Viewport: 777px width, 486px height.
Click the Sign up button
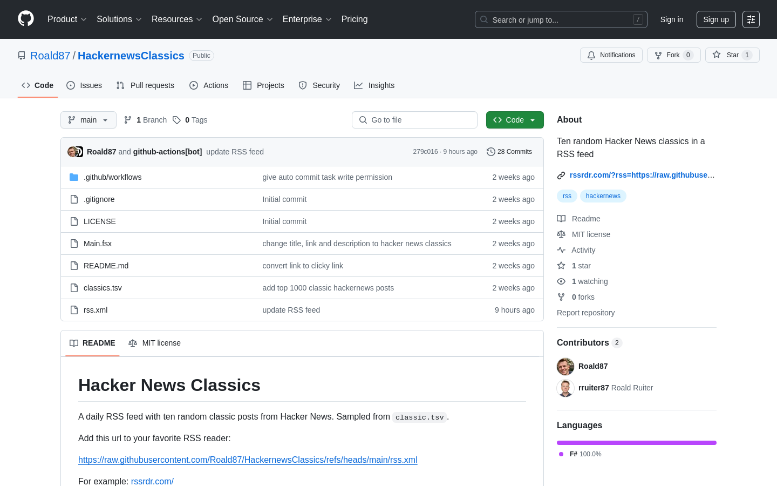(716, 19)
